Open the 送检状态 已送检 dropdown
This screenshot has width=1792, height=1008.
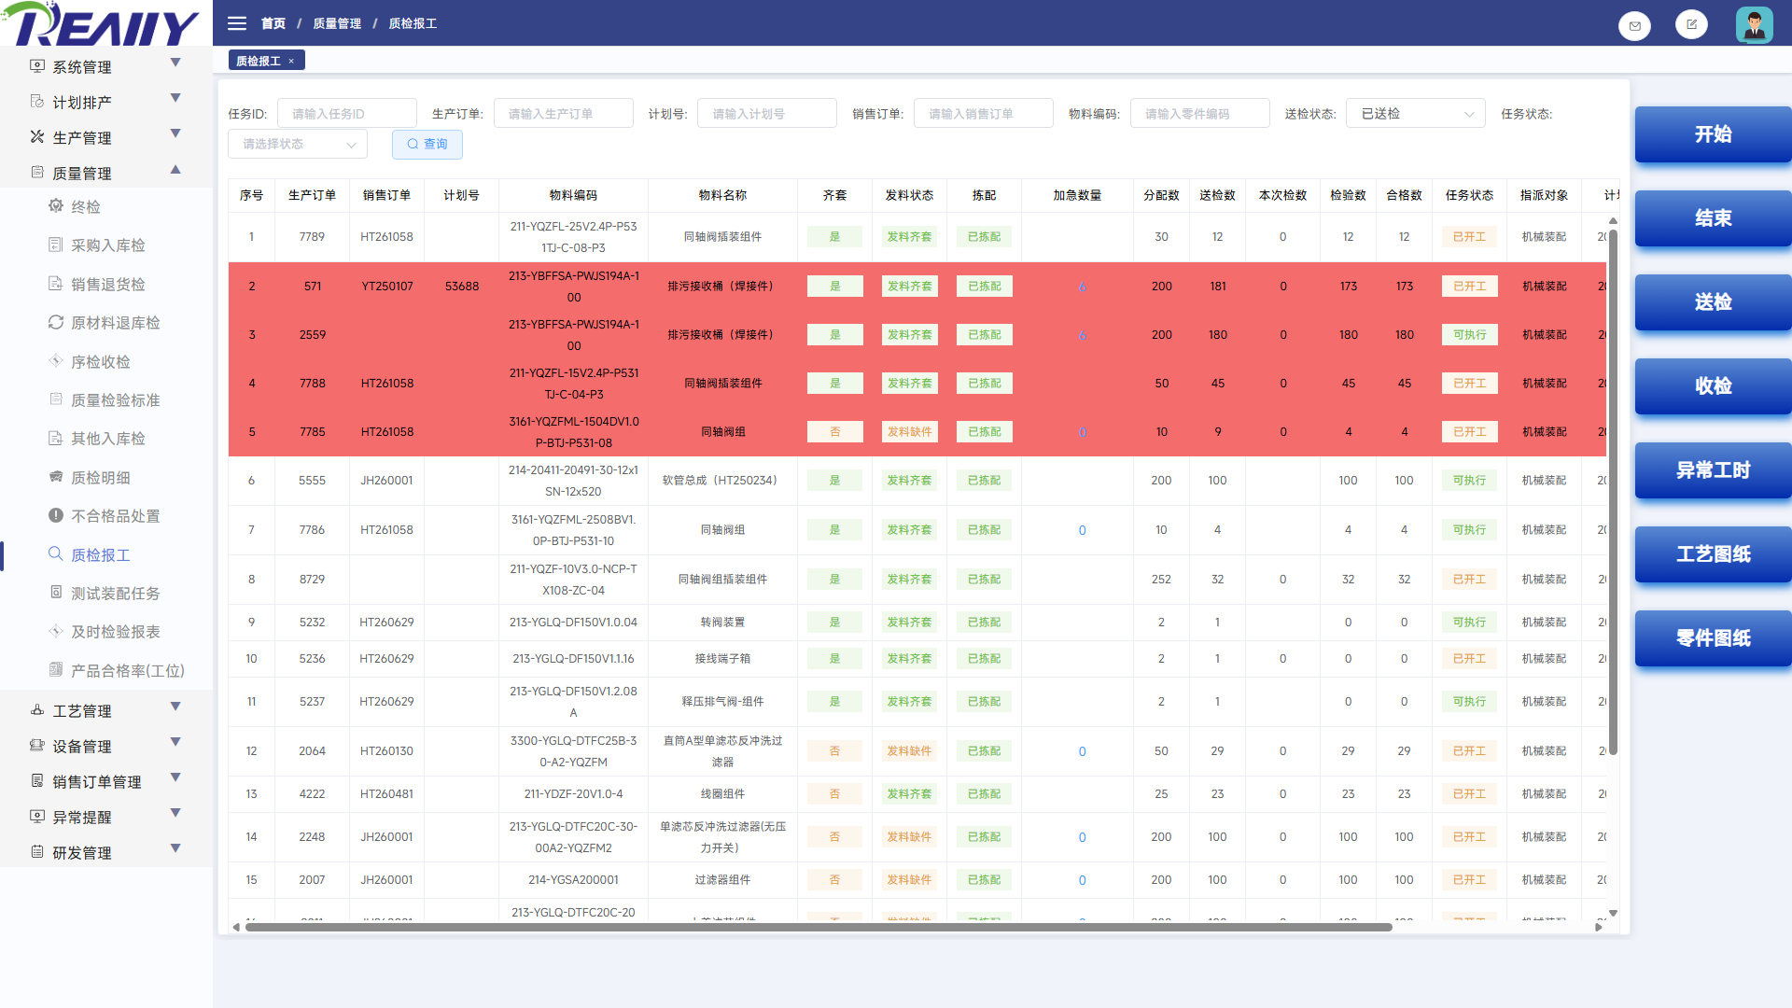pos(1415,114)
